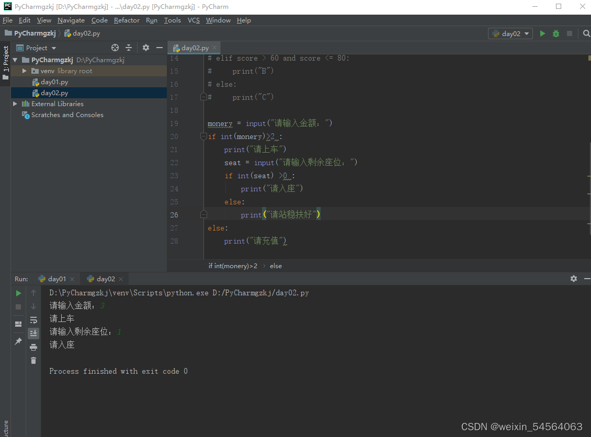The height and width of the screenshot is (437, 591).
Task: Click 'if int(monery)>2' editor breadcrumb
Action: 233,266
